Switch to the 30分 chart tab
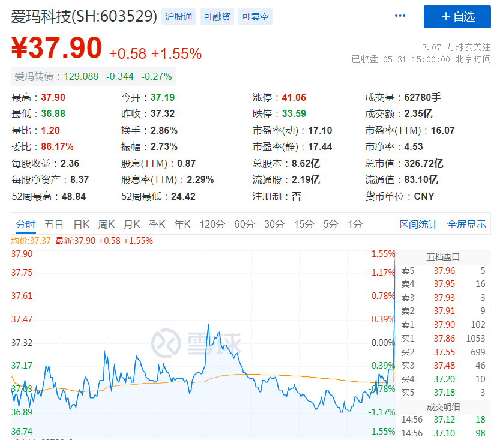Image resolution: width=497 pixels, height=440 pixels. 274,224
